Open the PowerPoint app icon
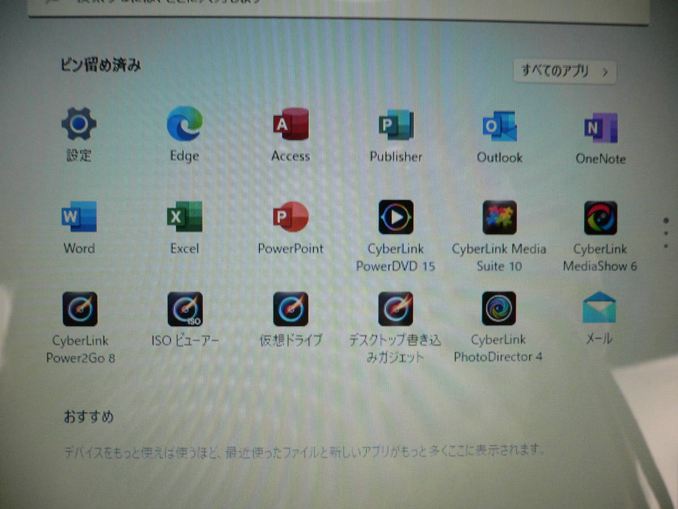678x509 pixels. tap(290, 217)
